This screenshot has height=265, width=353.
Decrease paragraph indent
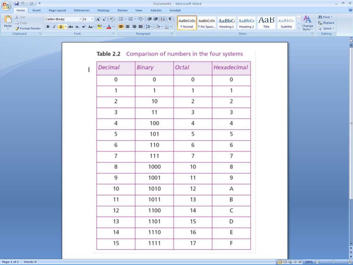tap(149, 19)
